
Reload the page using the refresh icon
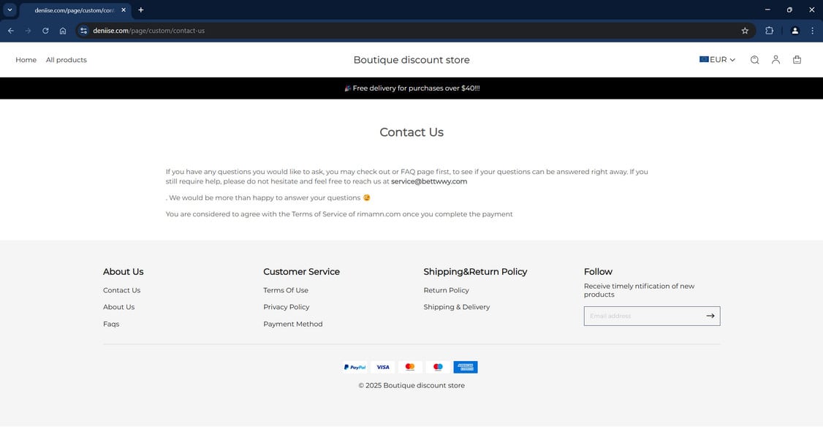click(x=45, y=31)
